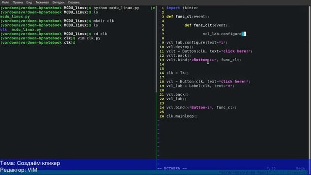
Task: Click 'vclt.pack()' on line 12
Action: [178, 55]
